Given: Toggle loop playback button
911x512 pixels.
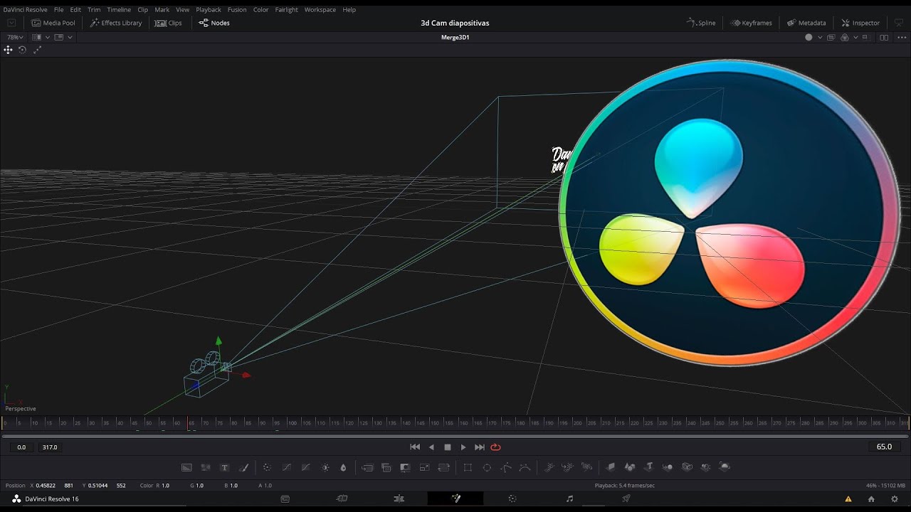Looking at the screenshot, I should coord(496,447).
